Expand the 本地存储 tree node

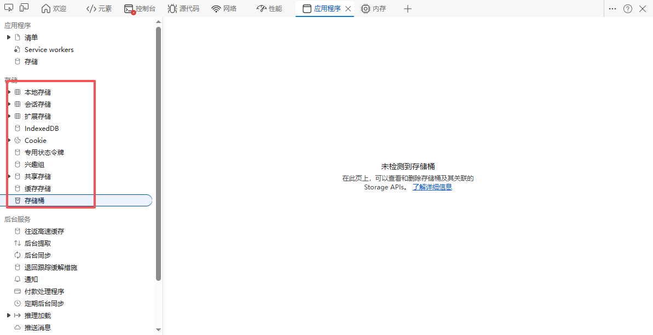click(9, 93)
